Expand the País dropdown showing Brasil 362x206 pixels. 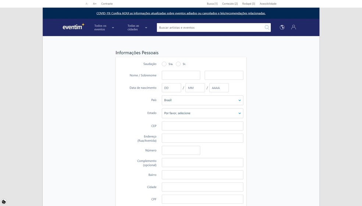(202, 100)
